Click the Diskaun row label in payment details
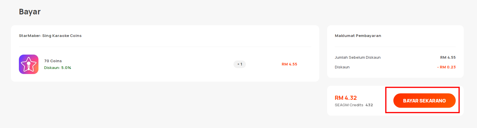 (342, 67)
